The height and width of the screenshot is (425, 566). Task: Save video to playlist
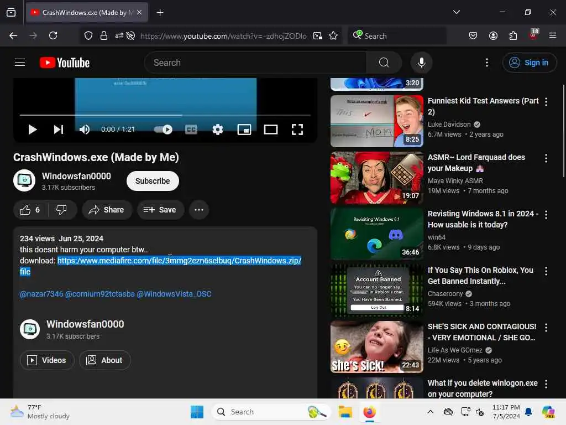coord(160,210)
